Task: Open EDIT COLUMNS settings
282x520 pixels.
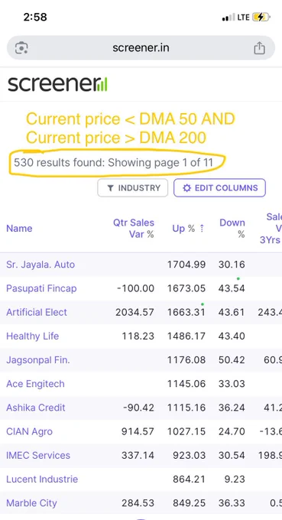Action: pyautogui.click(x=219, y=188)
